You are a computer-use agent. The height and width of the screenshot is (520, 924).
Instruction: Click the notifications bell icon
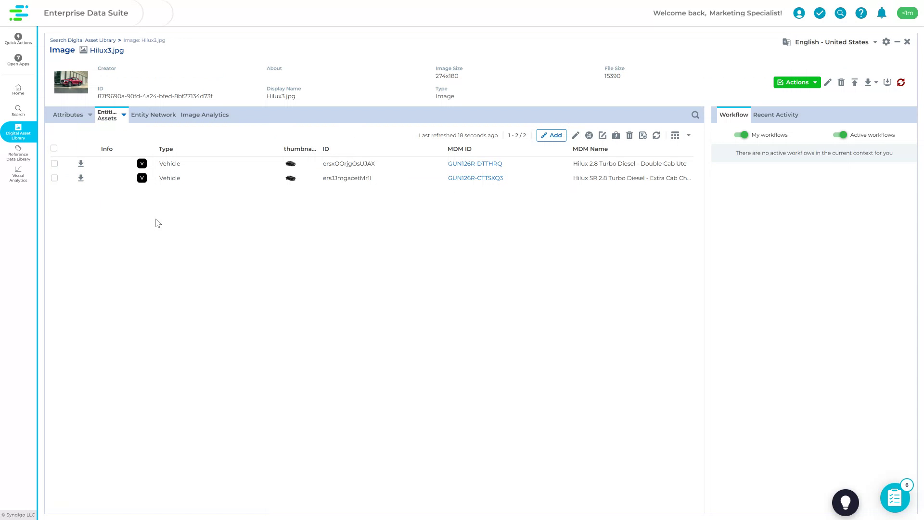pos(882,13)
